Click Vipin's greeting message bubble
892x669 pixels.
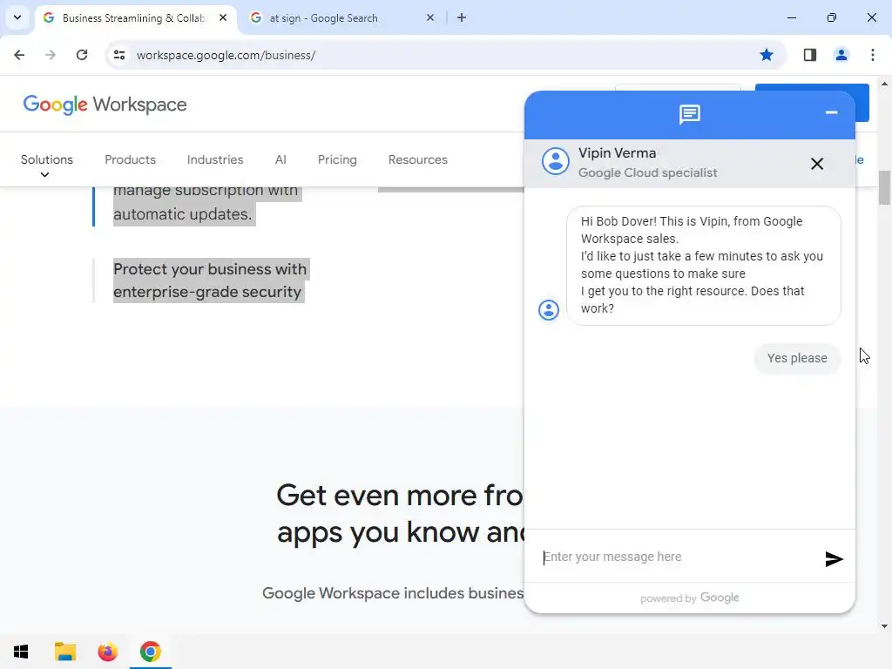pyautogui.click(x=703, y=266)
